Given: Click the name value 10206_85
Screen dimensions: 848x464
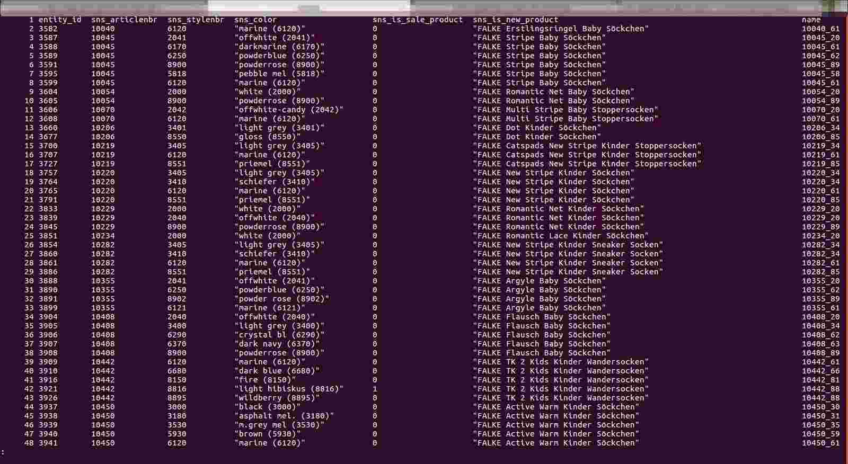Looking at the screenshot, I should (x=820, y=137).
